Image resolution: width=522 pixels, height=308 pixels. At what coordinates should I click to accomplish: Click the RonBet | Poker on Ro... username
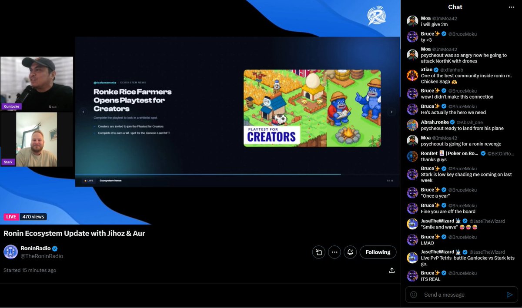pos(450,153)
